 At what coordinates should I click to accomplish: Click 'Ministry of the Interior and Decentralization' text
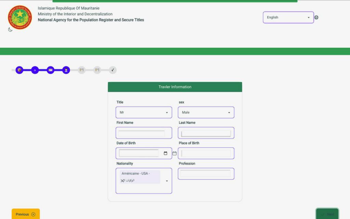pyautogui.click(x=75, y=14)
